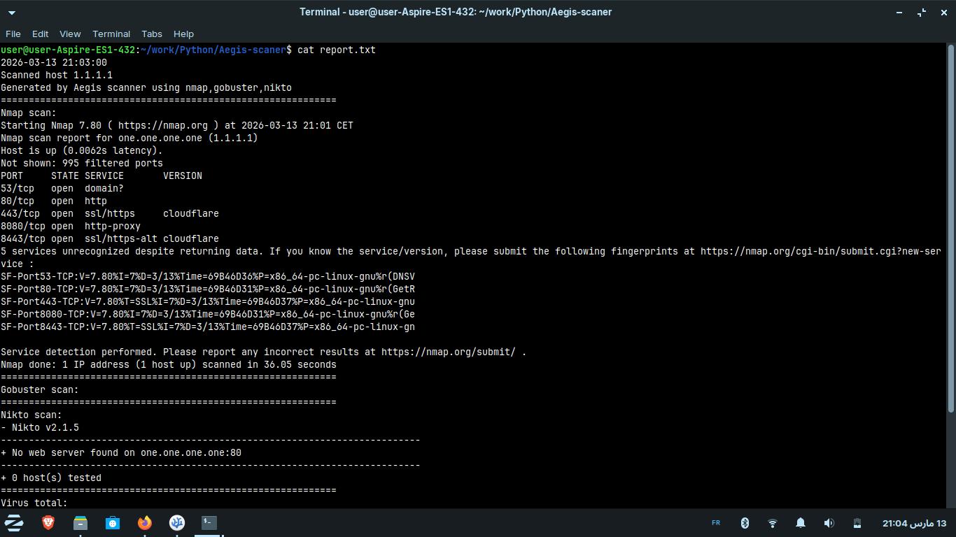Click the "PORT STATE SERVICE VERSION" header row
This screenshot has height=537, width=956.
101,176
